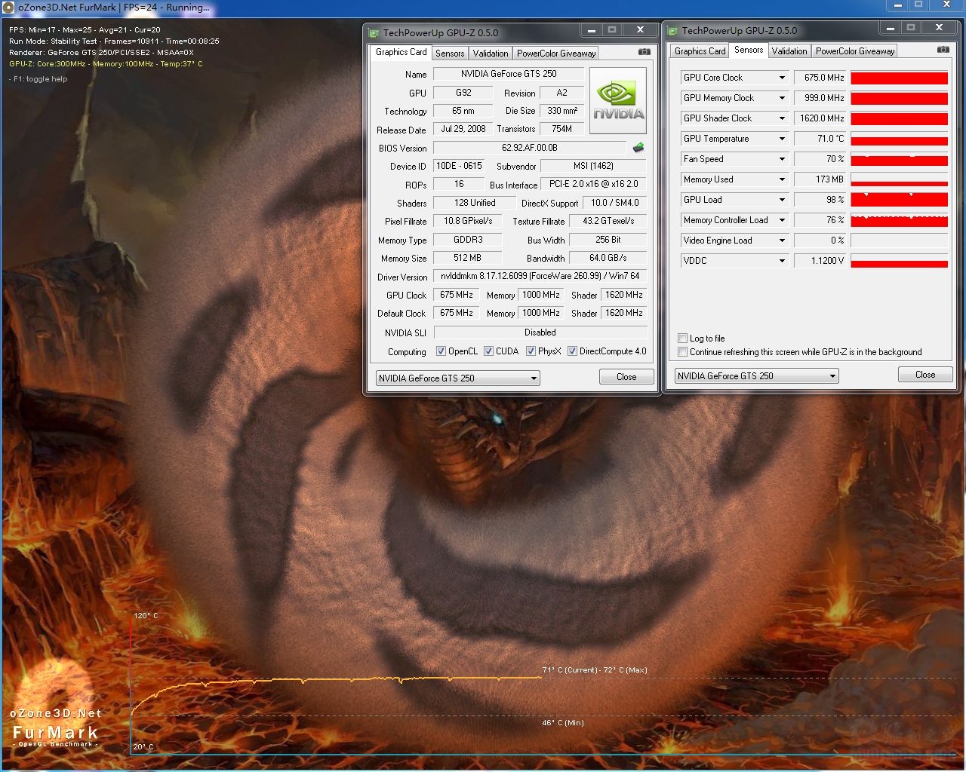Click the Default Clock "675 MHz" value

coord(457,313)
